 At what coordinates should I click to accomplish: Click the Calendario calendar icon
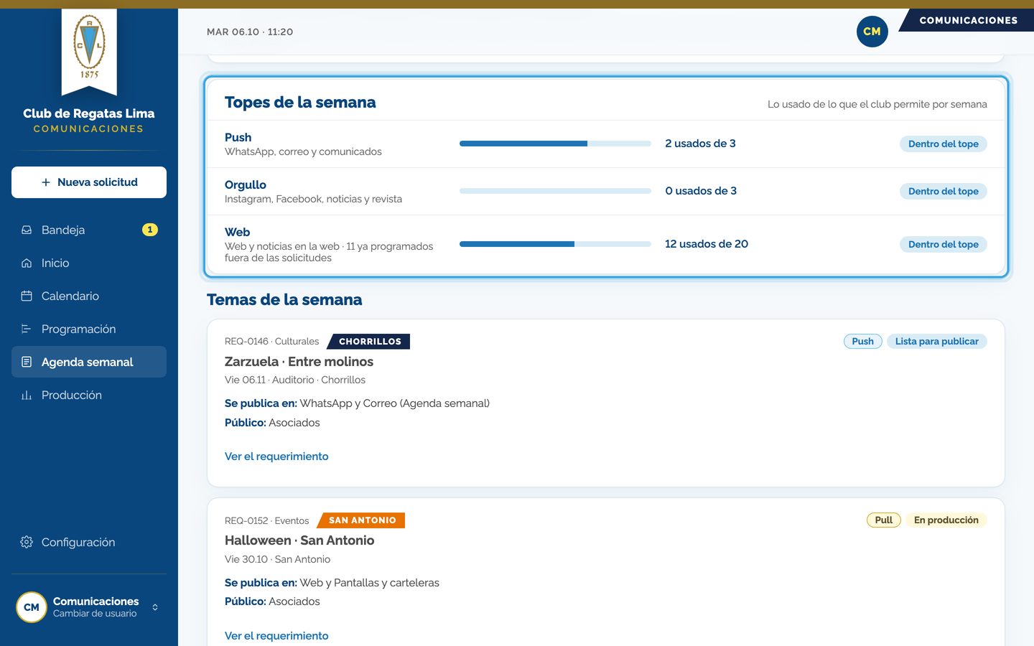[27, 296]
